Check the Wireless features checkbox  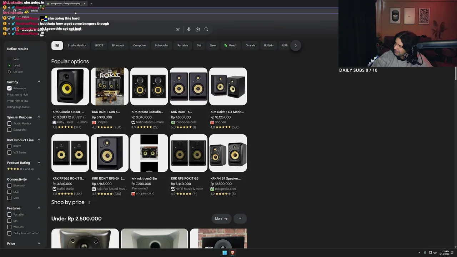(9, 227)
